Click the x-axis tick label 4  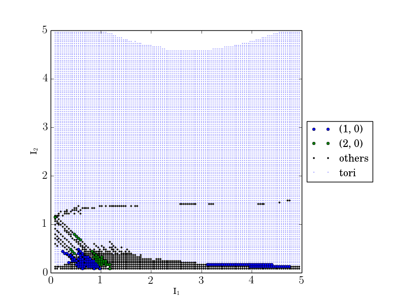coord(251,280)
